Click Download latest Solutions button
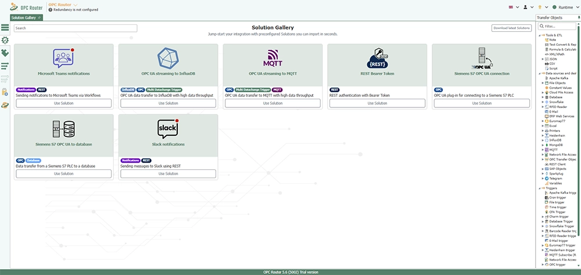Screen dimensions: 581x275 click(511, 28)
